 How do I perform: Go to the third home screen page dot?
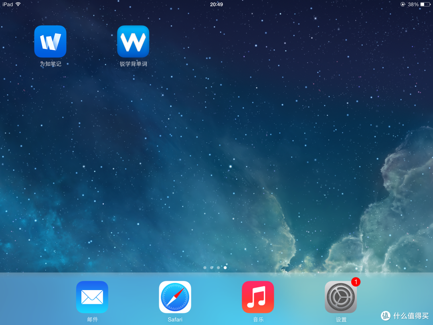tap(219, 268)
